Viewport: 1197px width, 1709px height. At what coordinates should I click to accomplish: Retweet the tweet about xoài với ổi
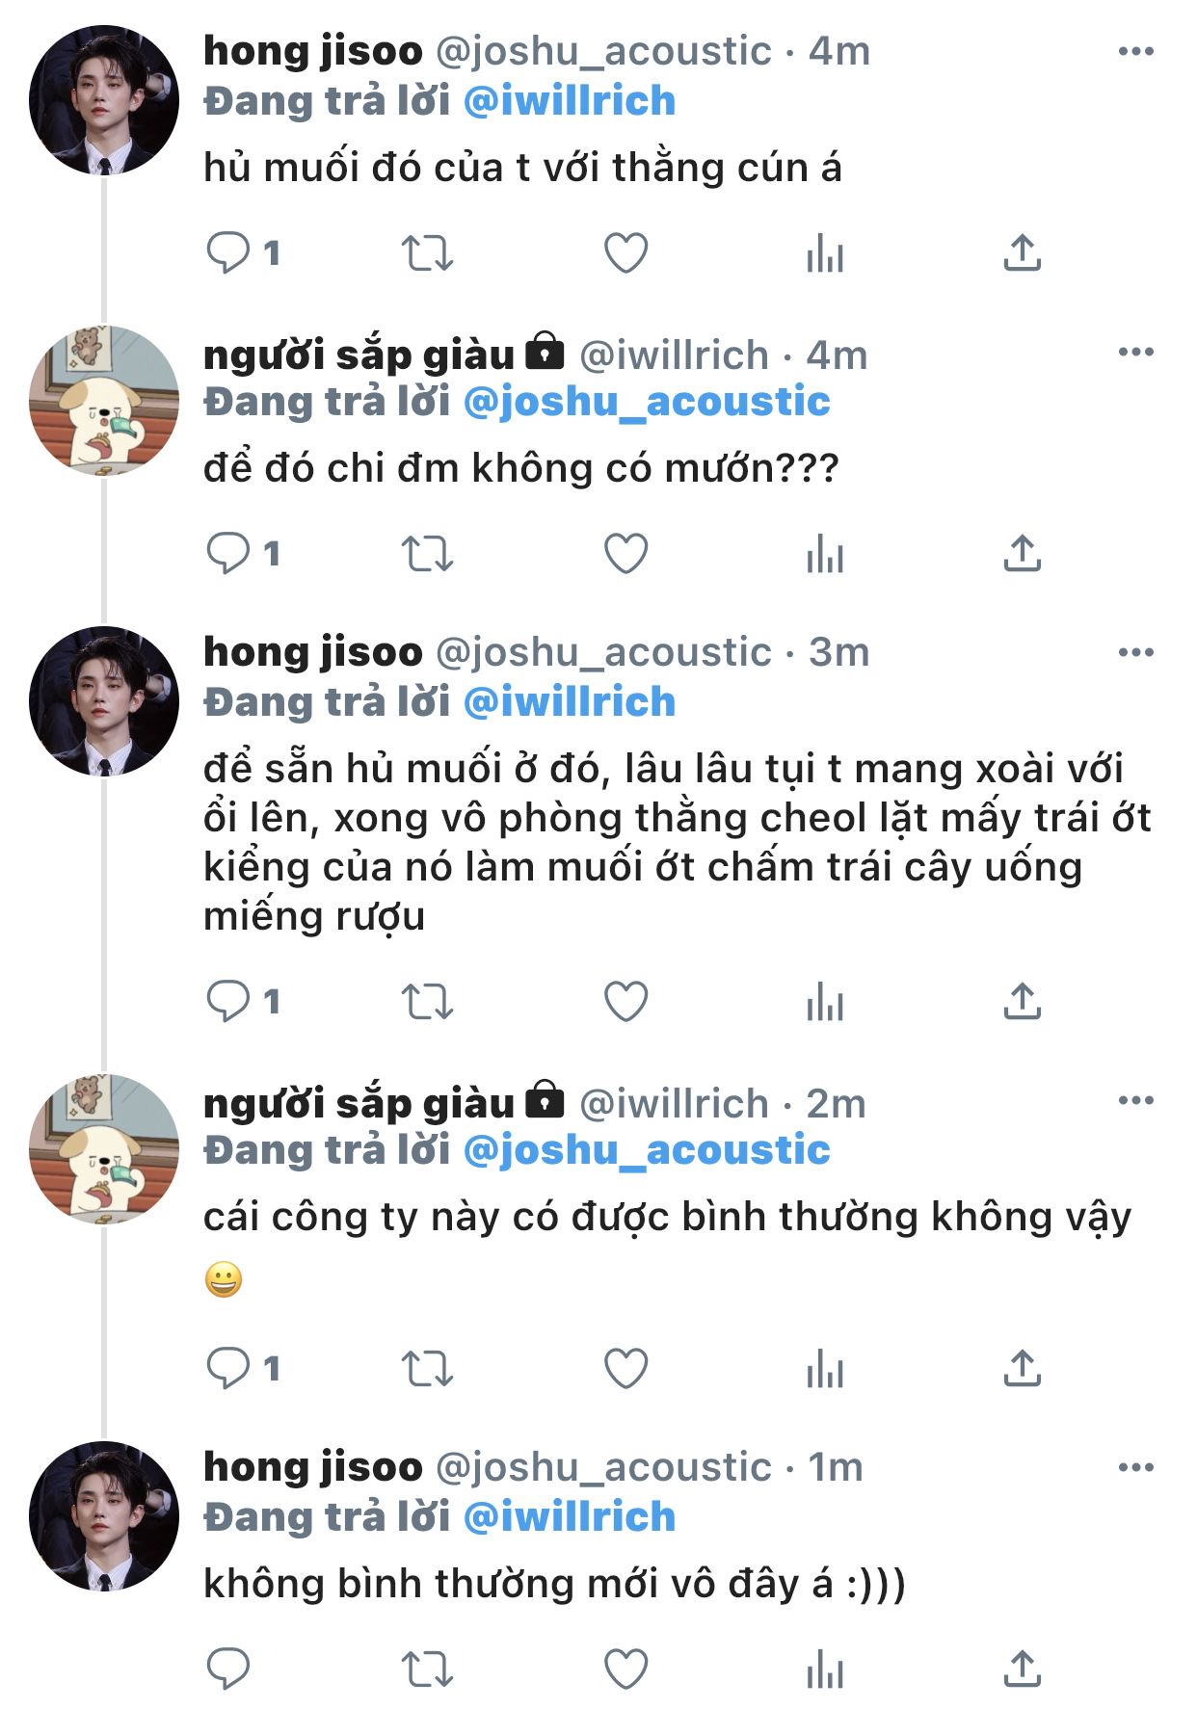point(427,1002)
